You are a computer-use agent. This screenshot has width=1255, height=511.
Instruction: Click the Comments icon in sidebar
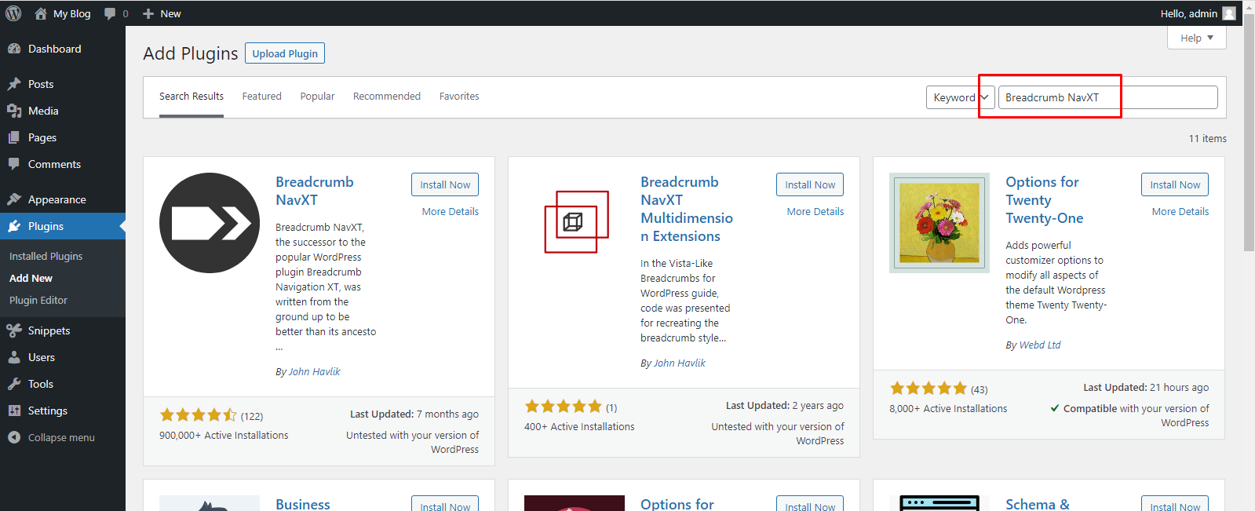14,164
